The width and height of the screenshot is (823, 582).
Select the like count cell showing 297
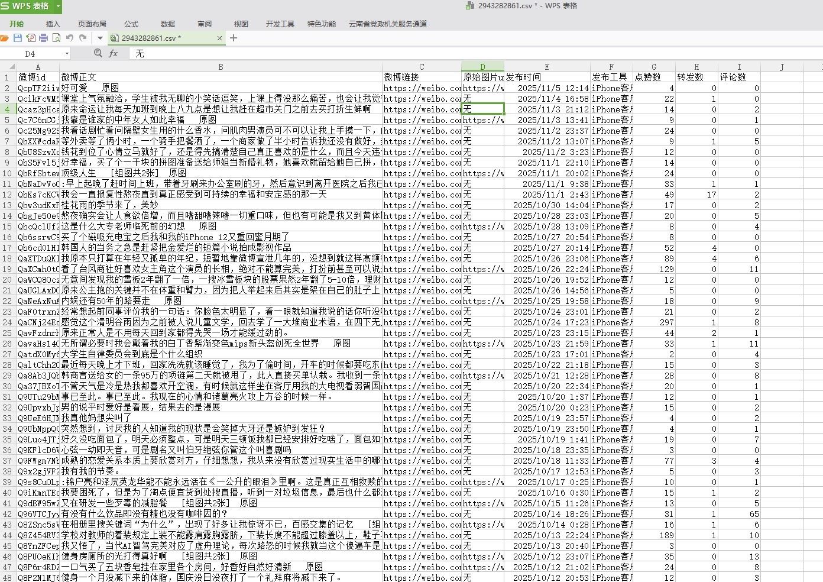[x=654, y=322]
